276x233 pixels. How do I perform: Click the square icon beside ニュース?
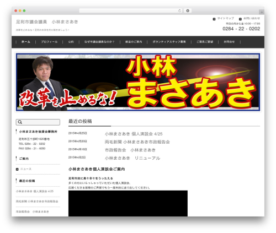pos(17,169)
